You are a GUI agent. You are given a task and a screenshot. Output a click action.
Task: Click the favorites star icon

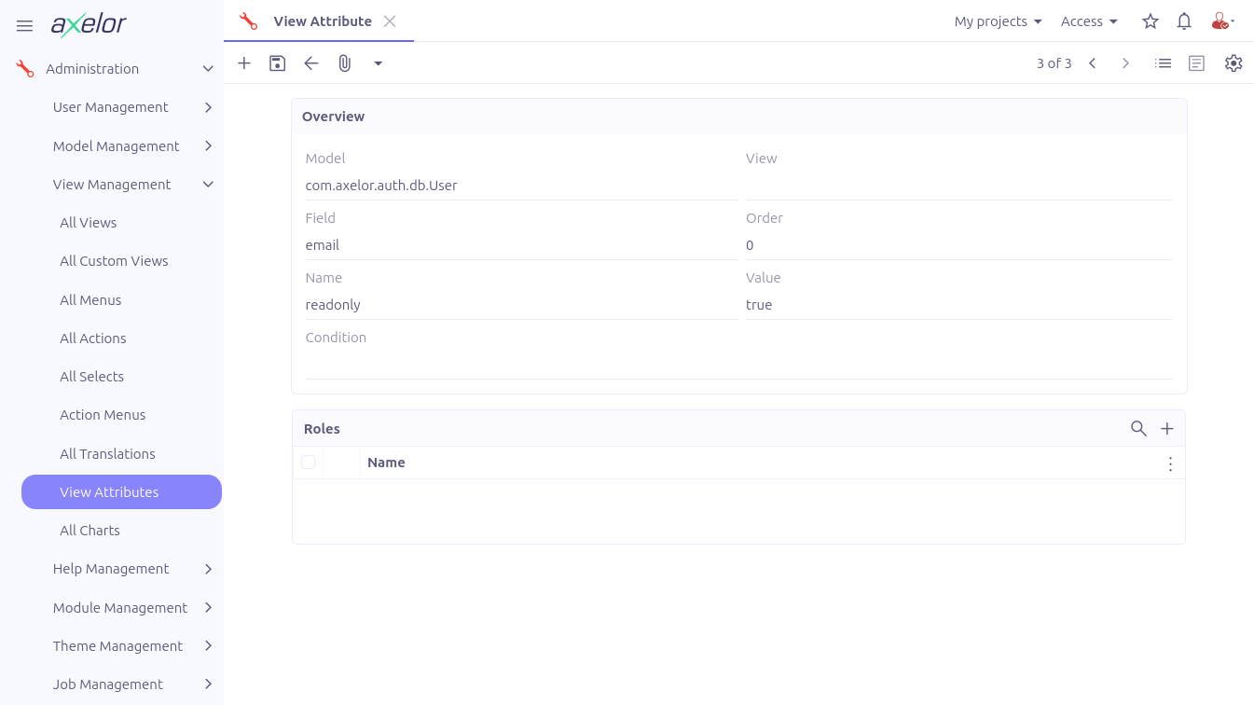point(1151,21)
